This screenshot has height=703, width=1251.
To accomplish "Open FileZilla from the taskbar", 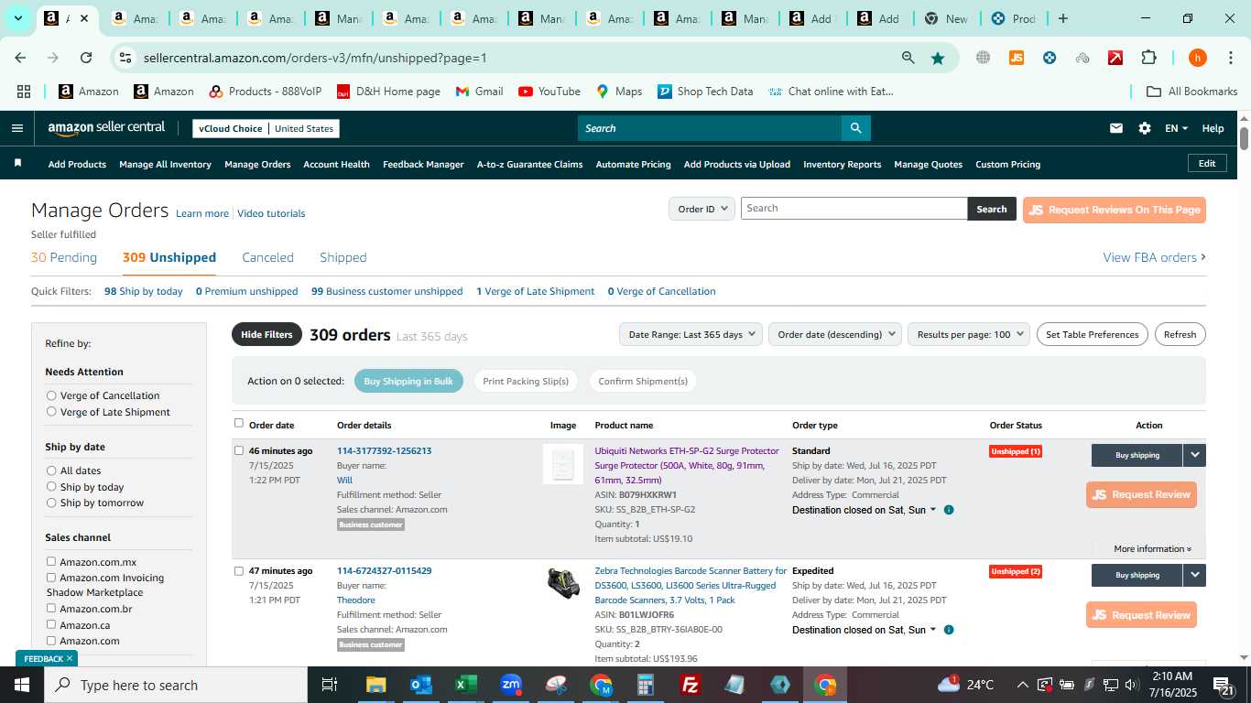I will 691,685.
